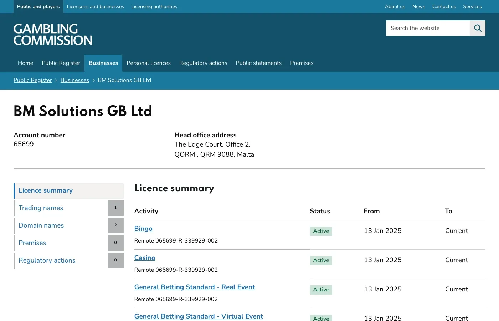Image resolution: width=499 pixels, height=321 pixels.
Task: Open About us link
Action: pos(395,6)
